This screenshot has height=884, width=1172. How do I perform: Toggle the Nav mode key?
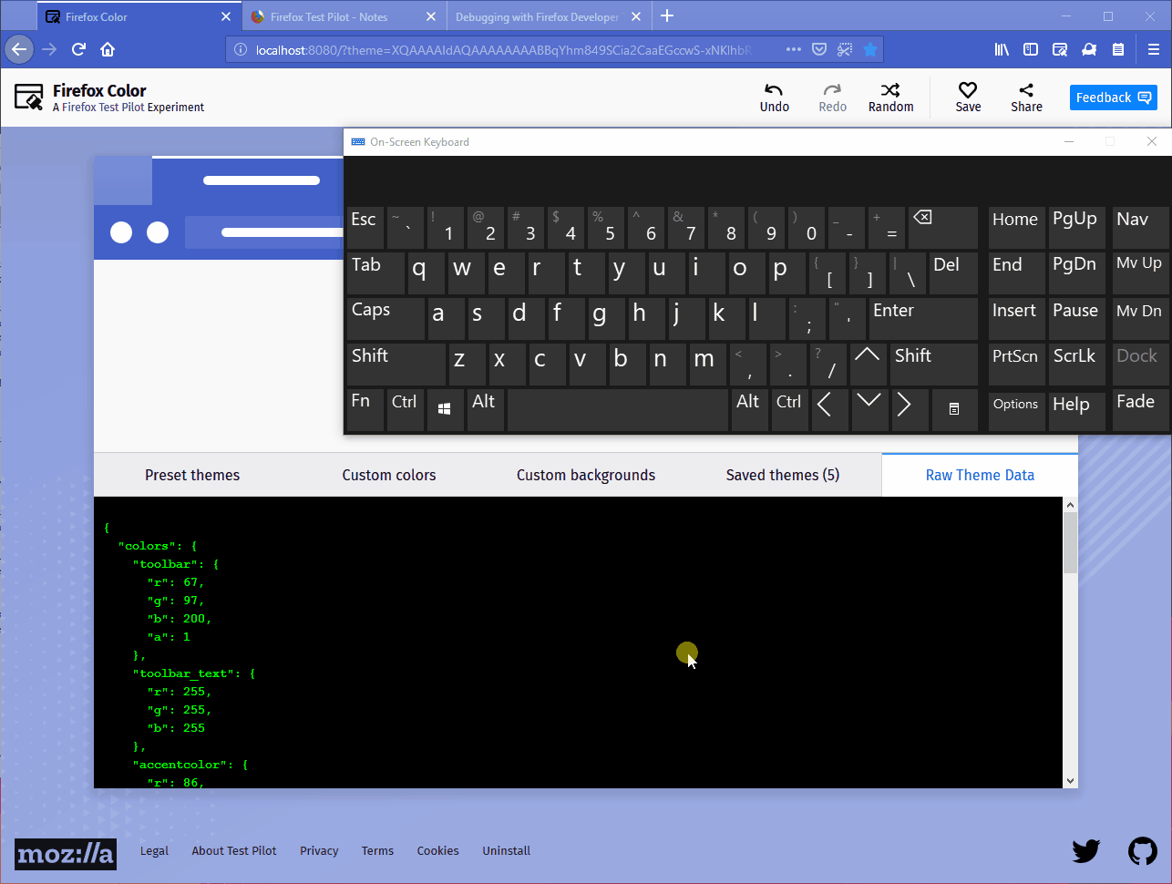pos(1139,228)
